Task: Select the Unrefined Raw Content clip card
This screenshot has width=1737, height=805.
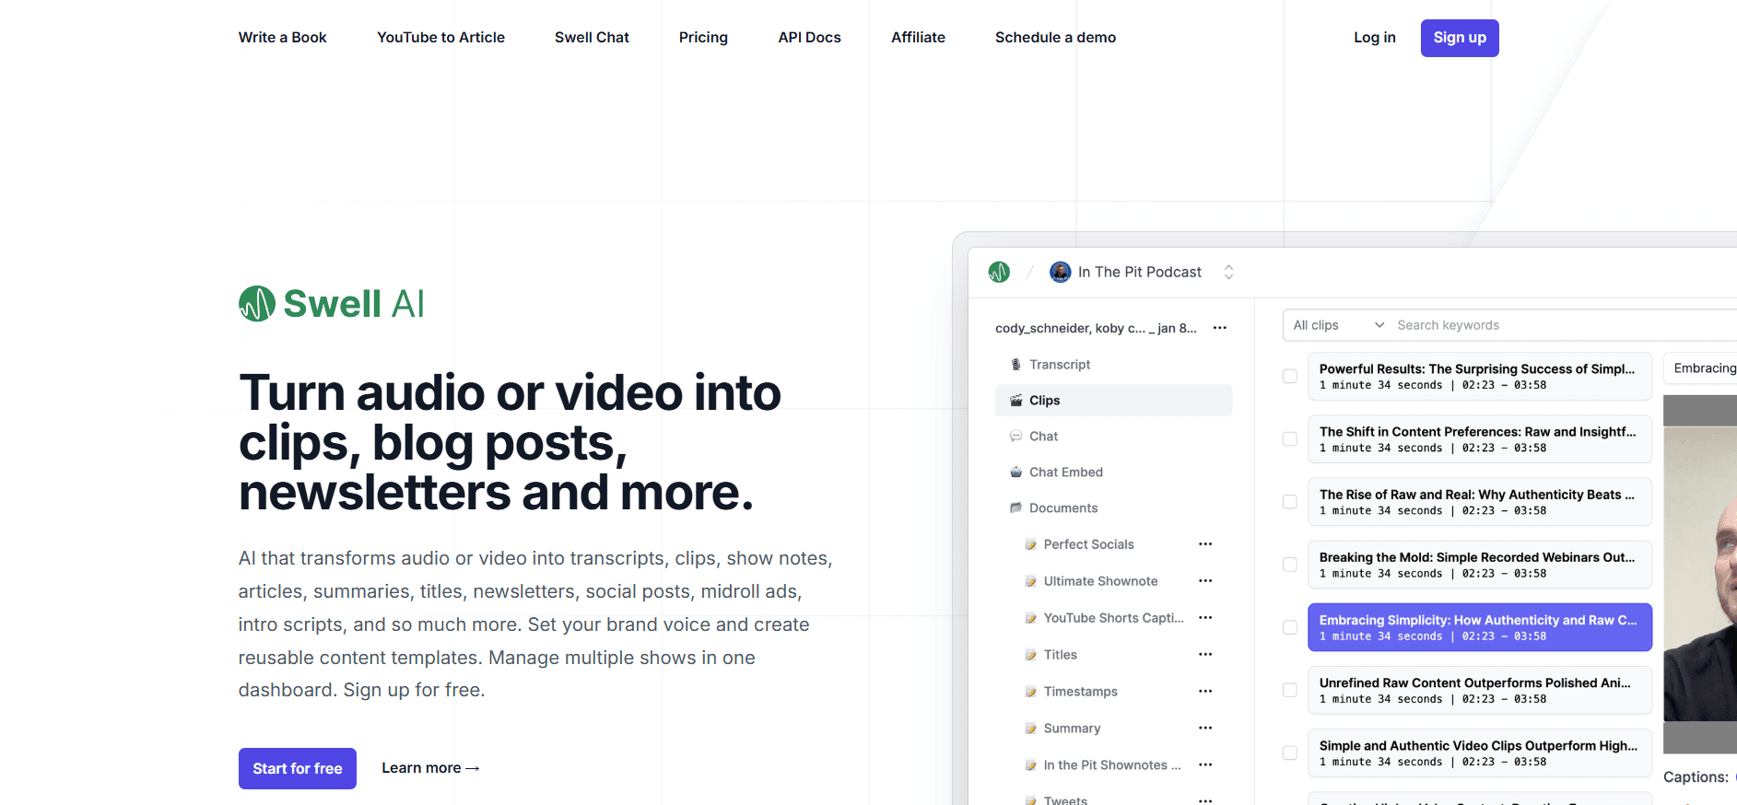Action: coord(1479,690)
